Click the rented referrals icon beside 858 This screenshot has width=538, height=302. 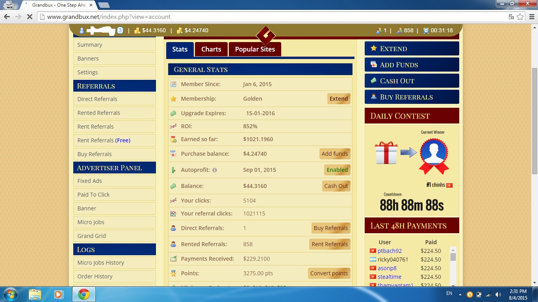click(399, 31)
